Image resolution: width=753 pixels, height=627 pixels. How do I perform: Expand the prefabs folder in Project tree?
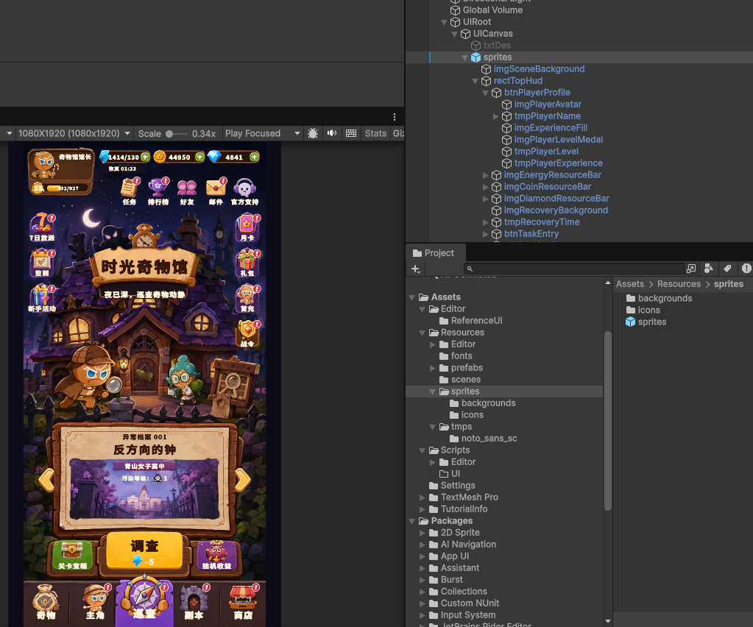click(433, 368)
